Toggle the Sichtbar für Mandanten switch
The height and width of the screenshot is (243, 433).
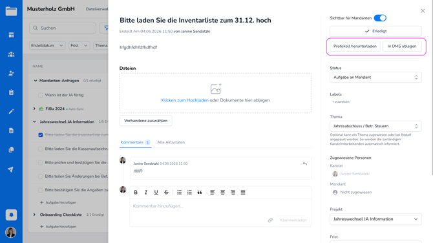[380, 18]
